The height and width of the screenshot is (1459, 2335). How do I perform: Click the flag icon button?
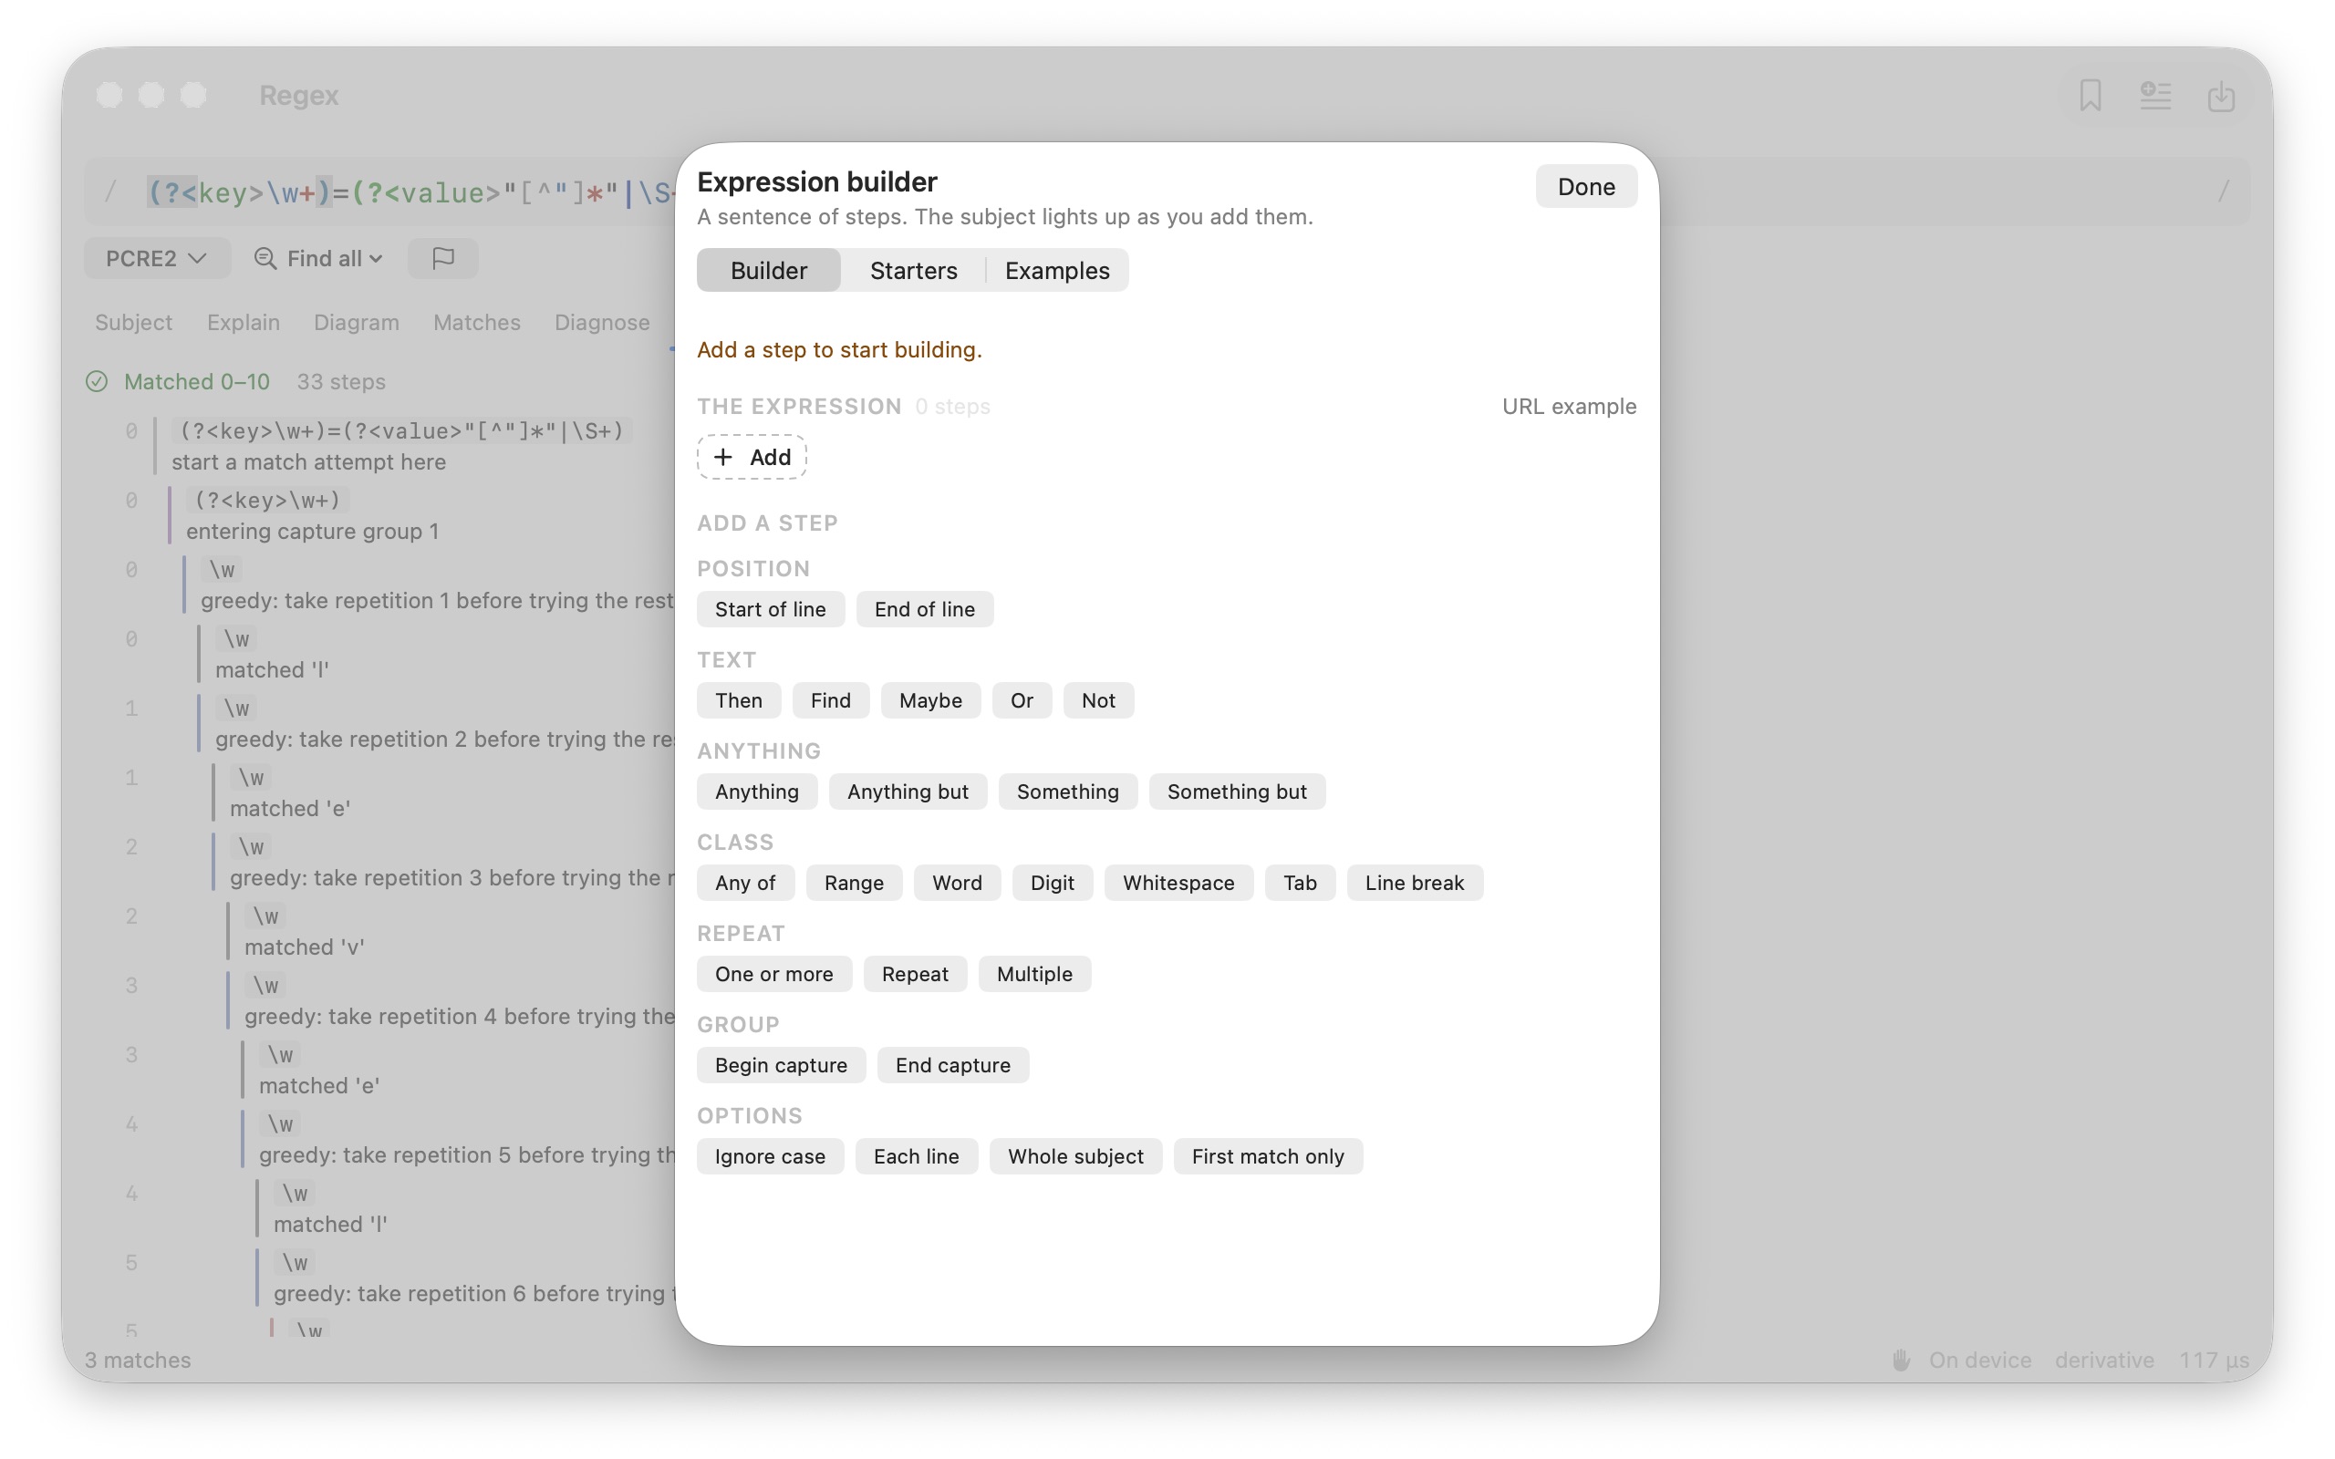(443, 258)
